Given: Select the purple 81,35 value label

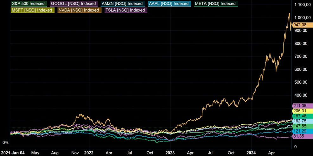Looking at the screenshot, I should (x=301, y=136).
